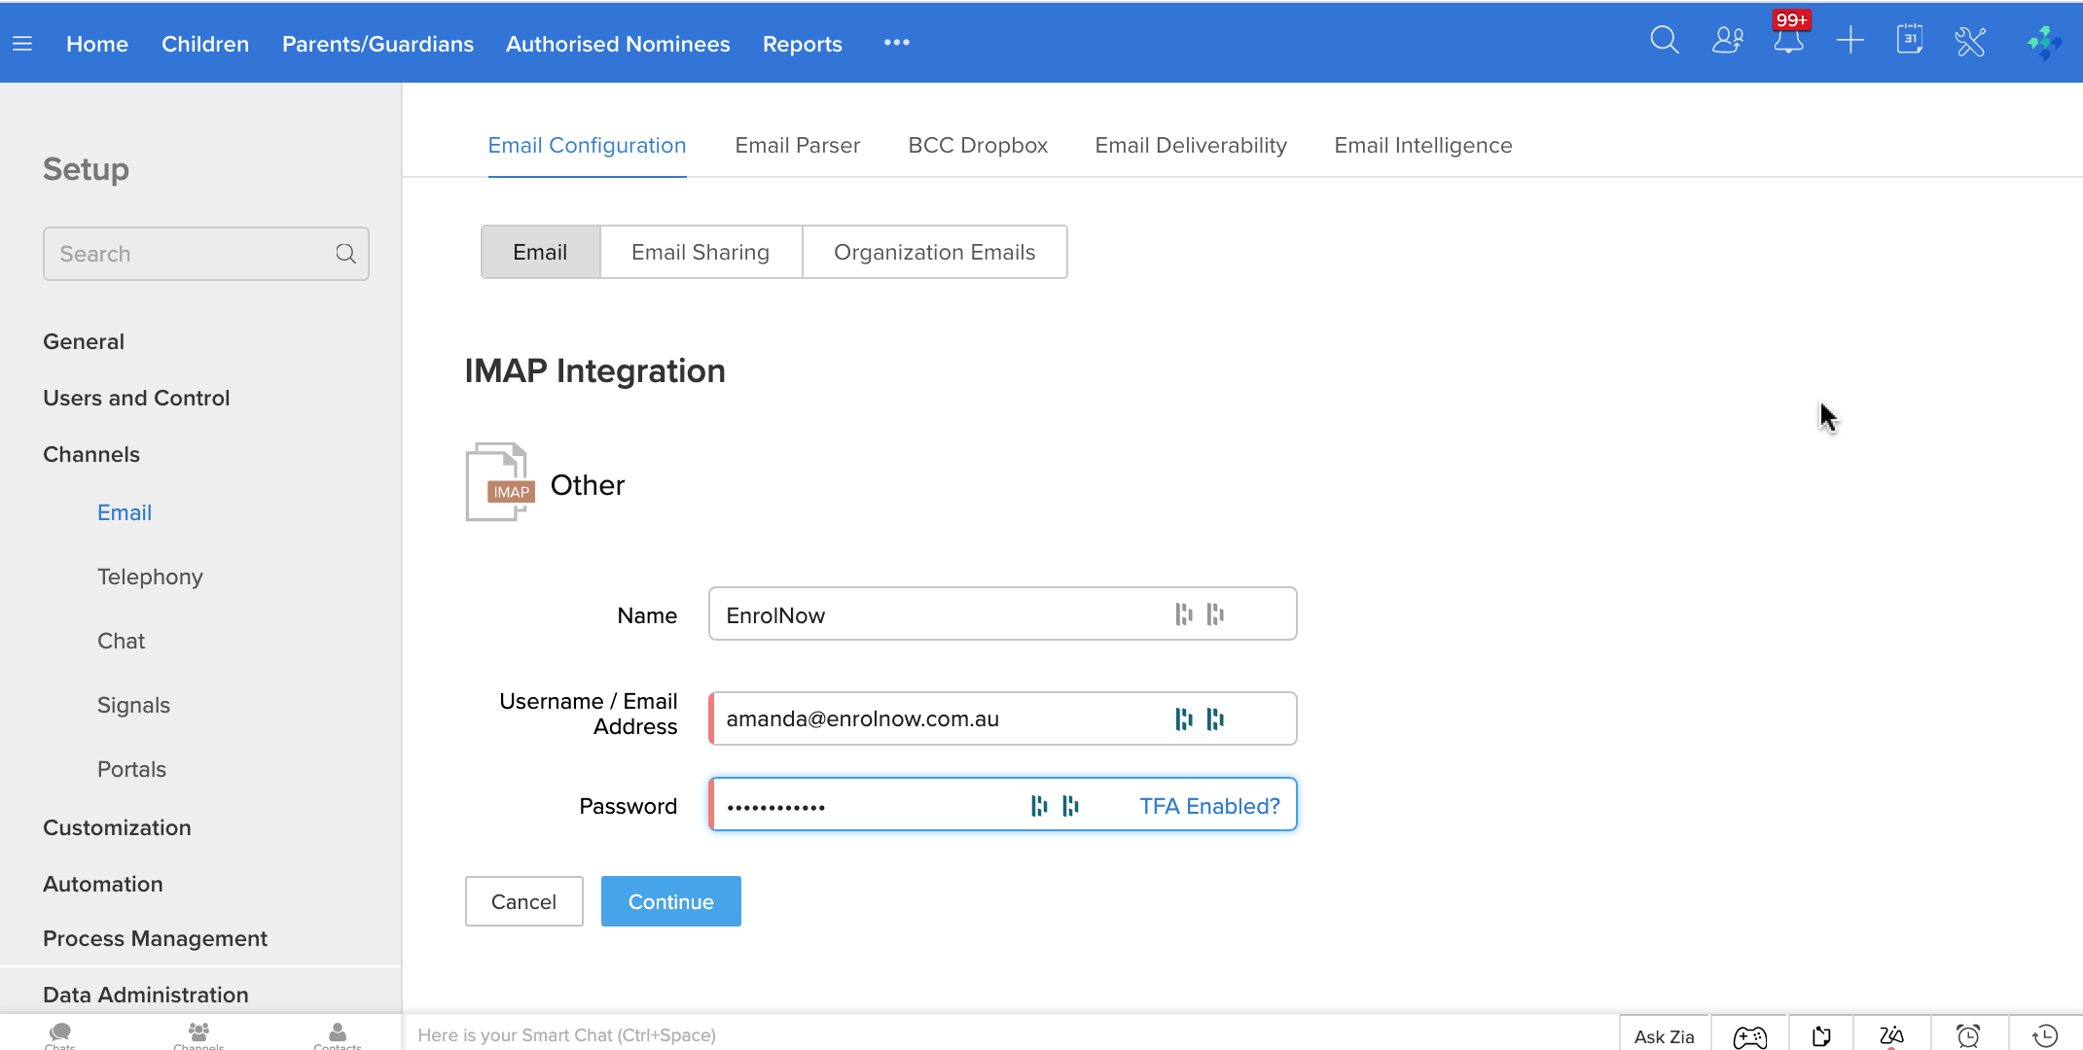Click the TFA Enabled? link
2083x1050 pixels.
1209,806
